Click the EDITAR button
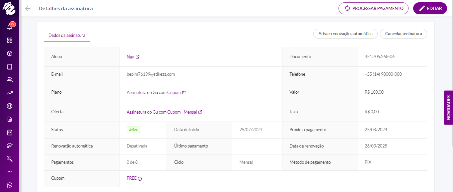 (x=430, y=8)
